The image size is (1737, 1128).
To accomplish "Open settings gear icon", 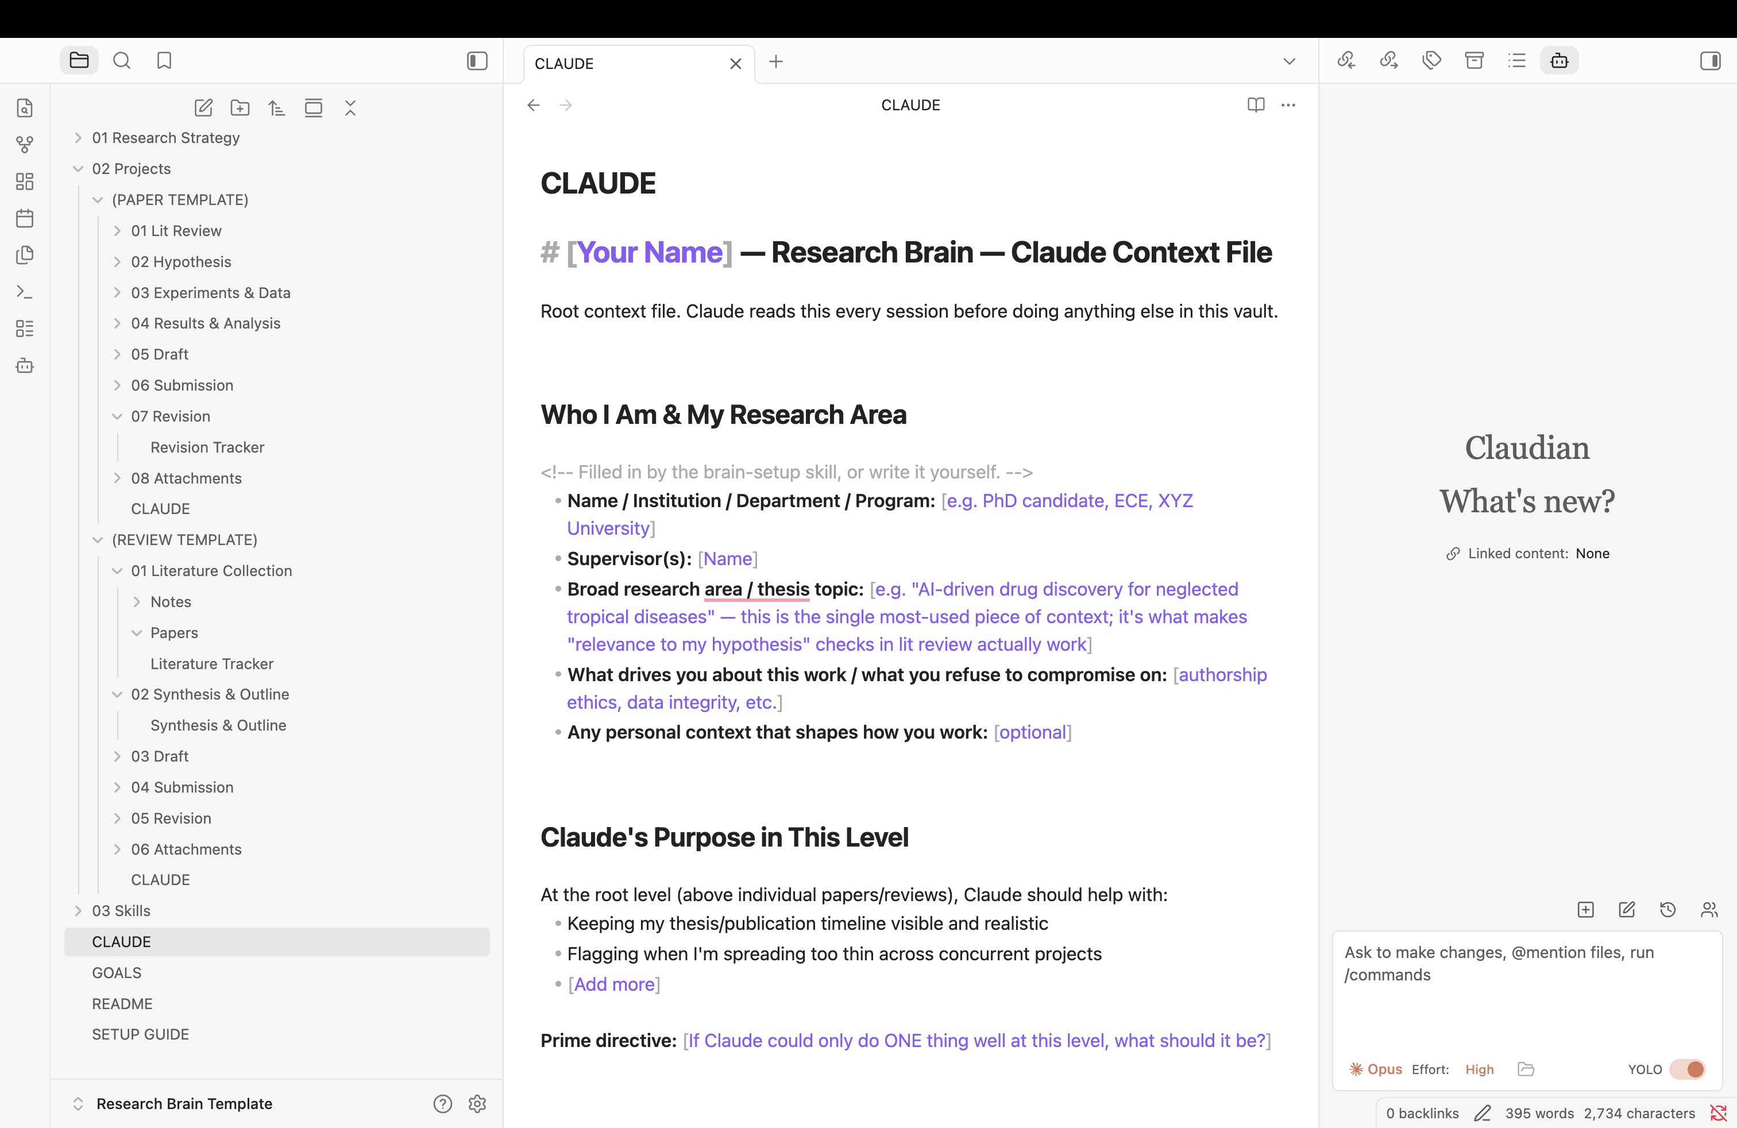I will (x=477, y=1104).
